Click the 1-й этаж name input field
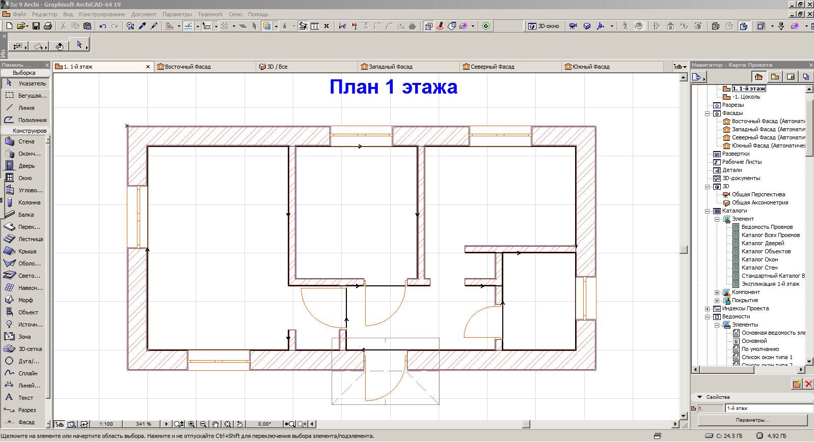The width and height of the screenshot is (814, 442). coord(769,408)
